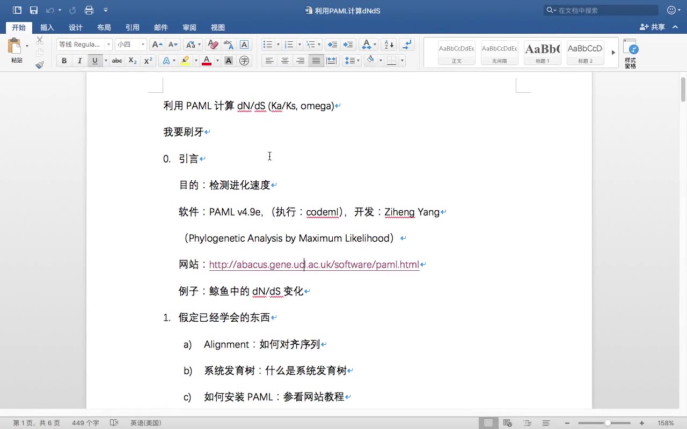Image resolution: width=687 pixels, height=429 pixels.
Task: Toggle justify paragraph alignment
Action: (x=316, y=60)
